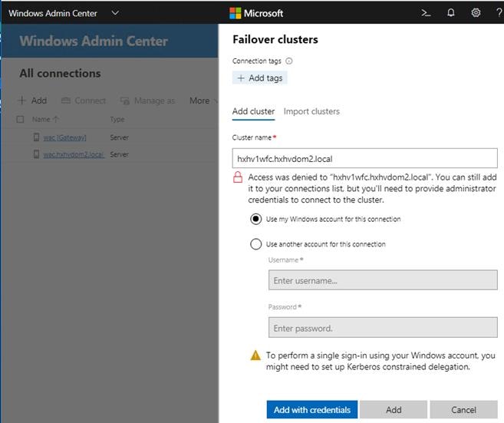Viewport: 504px width, 423px height.
Task: Switch to the Import clusters tab
Action: (311, 111)
